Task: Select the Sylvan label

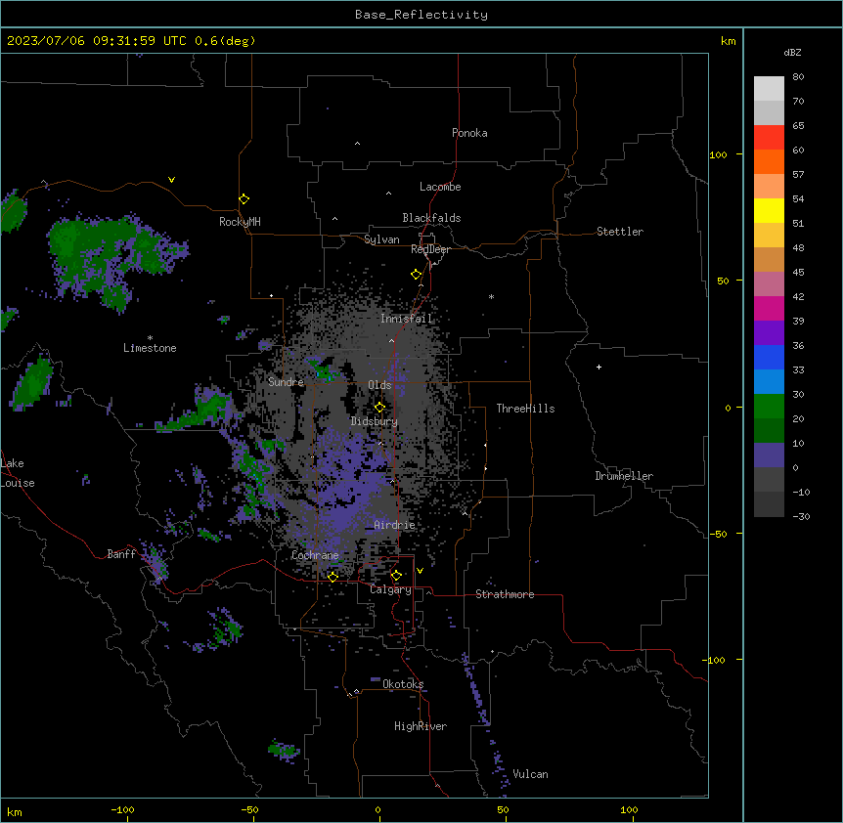Action: 381,239
